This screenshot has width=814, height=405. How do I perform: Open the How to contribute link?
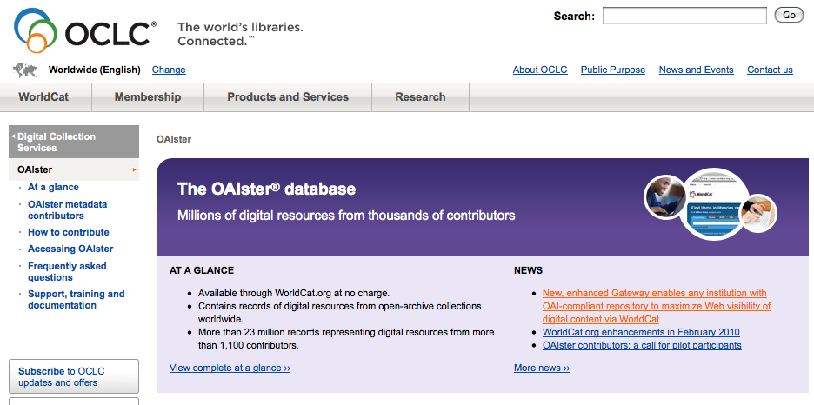[69, 232]
